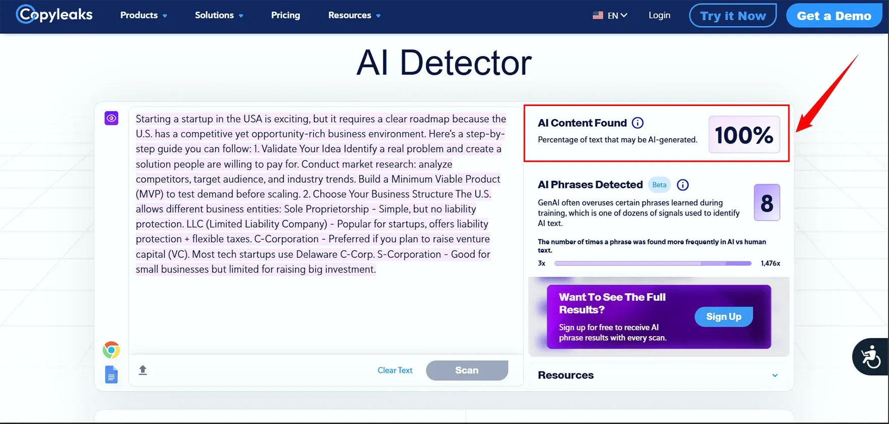
Task: Toggle the purple eye visibility icon
Action: [x=111, y=118]
